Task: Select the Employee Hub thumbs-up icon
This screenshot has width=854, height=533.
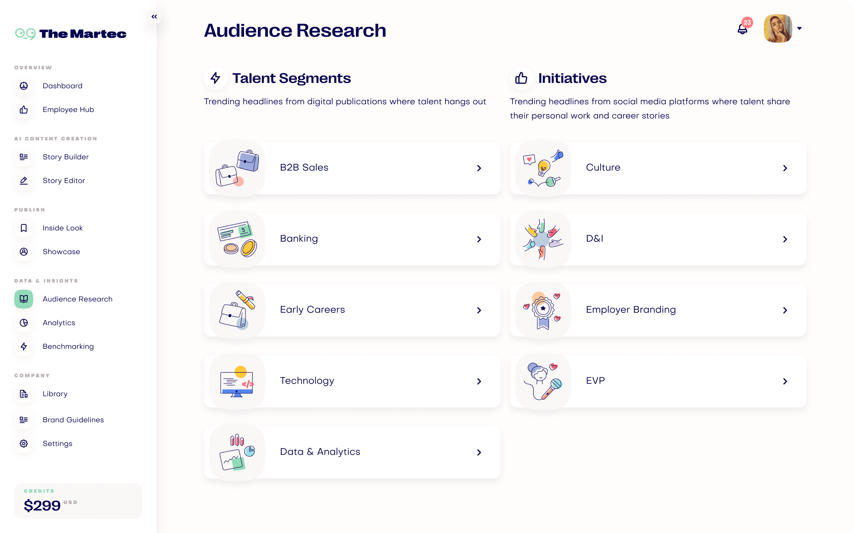Action: (x=23, y=110)
